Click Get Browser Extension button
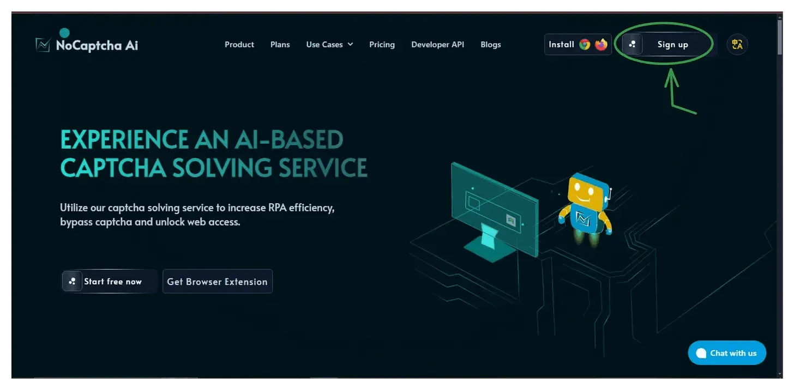 point(217,282)
